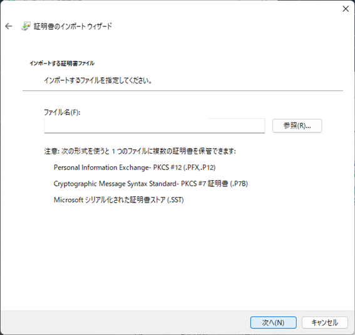Click the gray footer bar beside 次へ

pos(125,322)
